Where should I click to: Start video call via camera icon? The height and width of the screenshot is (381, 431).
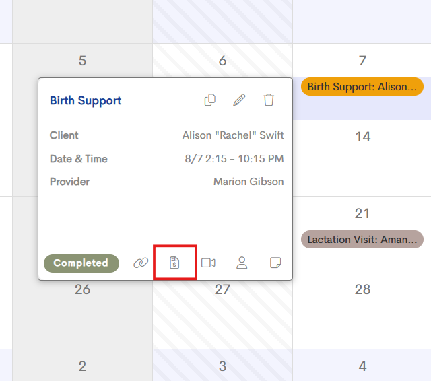tap(208, 263)
